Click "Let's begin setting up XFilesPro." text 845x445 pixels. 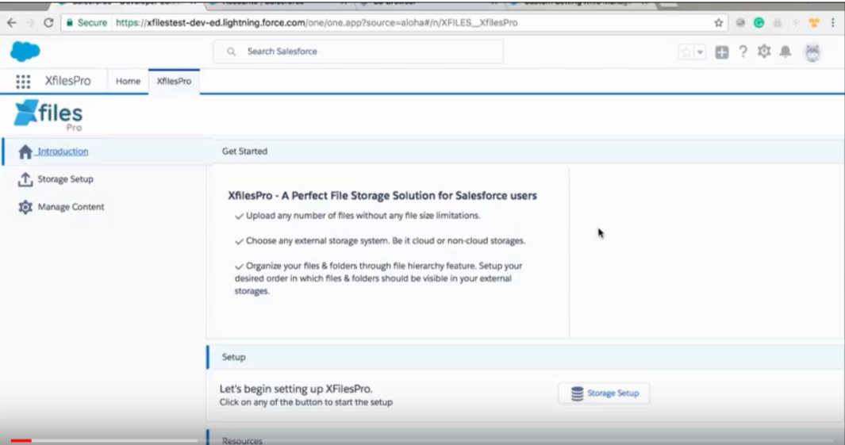pyautogui.click(x=296, y=389)
